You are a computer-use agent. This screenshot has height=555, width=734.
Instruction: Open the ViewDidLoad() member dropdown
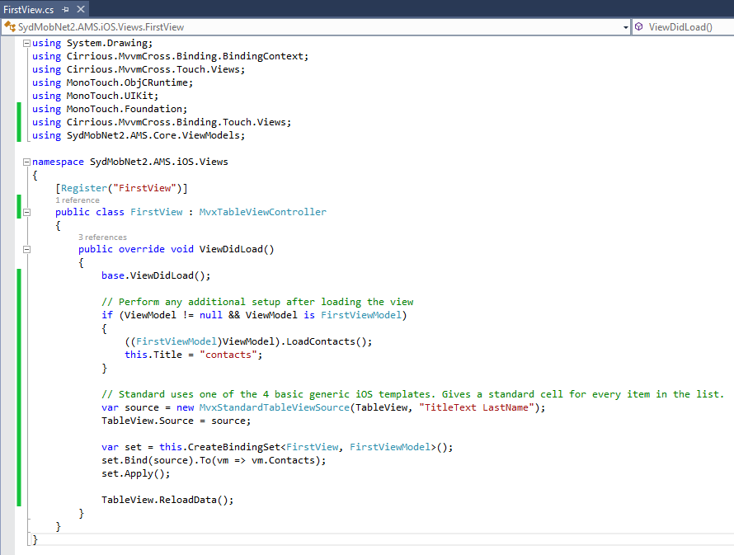tap(684, 27)
